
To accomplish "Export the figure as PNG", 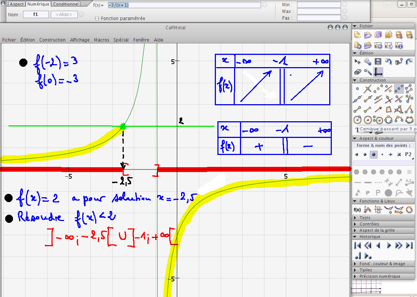I will tap(399, 35).
